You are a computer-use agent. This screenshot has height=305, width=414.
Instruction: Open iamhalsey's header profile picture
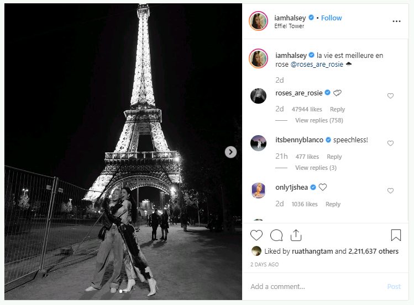(258, 21)
